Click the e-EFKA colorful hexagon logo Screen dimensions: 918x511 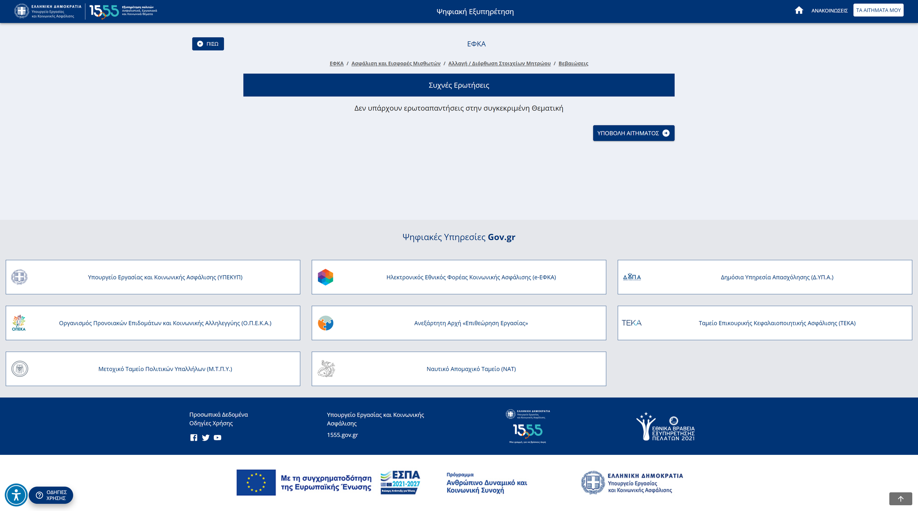tap(326, 277)
